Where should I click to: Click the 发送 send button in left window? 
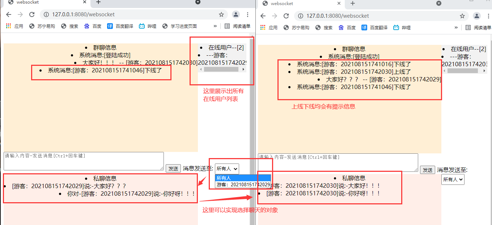pos(173,168)
